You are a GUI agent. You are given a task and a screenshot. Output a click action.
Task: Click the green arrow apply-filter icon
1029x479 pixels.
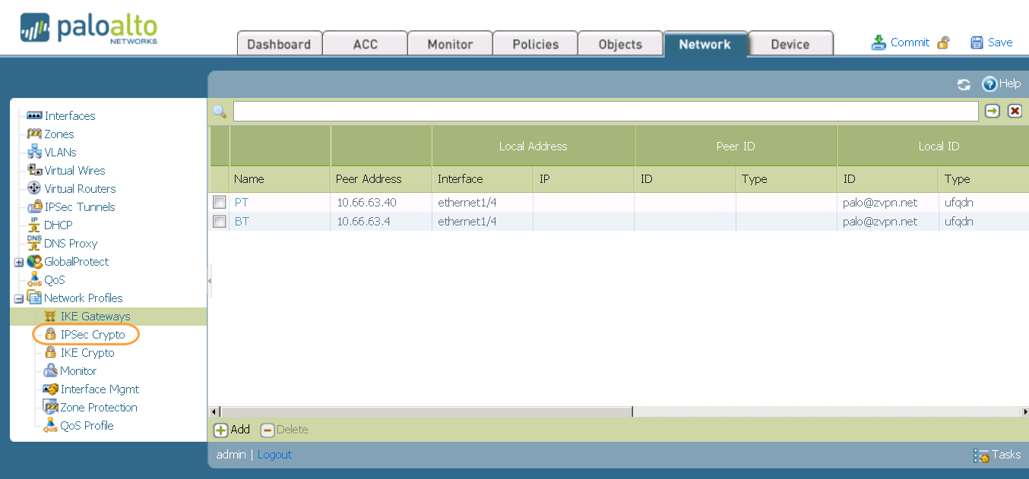992,112
